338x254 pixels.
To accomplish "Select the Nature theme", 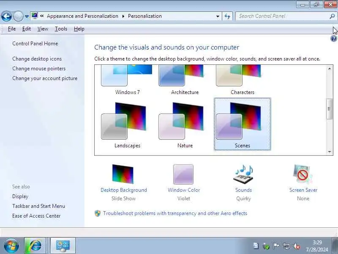I will 185,124.
